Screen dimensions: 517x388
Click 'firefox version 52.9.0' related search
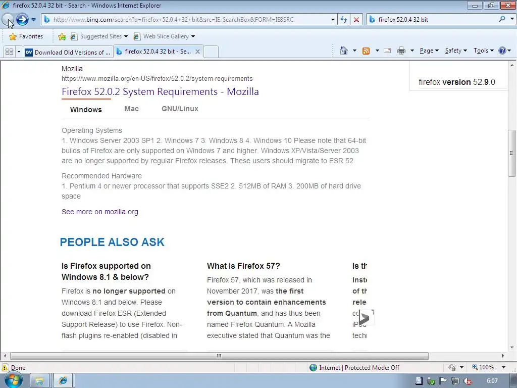[x=456, y=82]
